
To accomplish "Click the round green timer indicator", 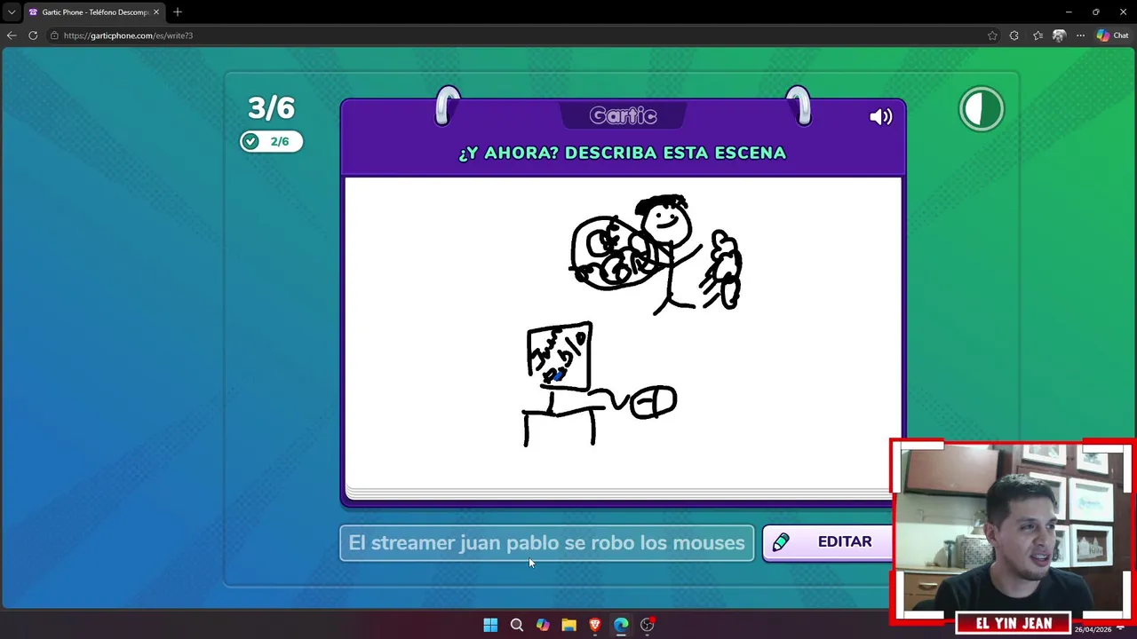I will tap(982, 109).
